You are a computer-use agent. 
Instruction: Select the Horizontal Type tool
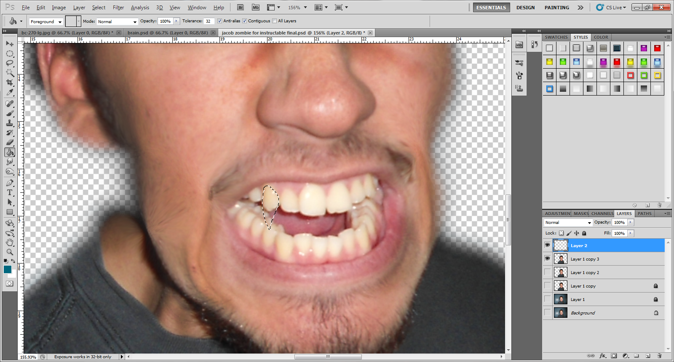point(10,192)
